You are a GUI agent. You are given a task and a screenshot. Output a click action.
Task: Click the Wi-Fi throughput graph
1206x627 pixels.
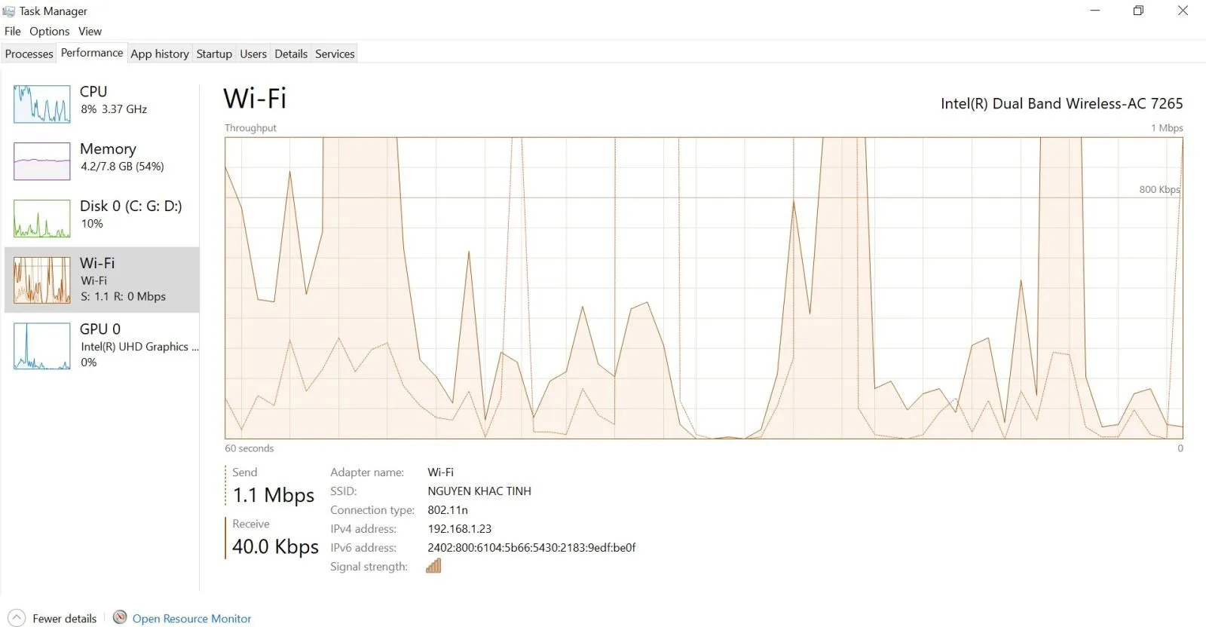coord(703,288)
